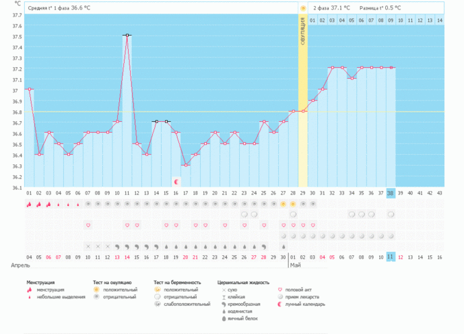Click the 37.5 temperature peak point

click(x=127, y=35)
